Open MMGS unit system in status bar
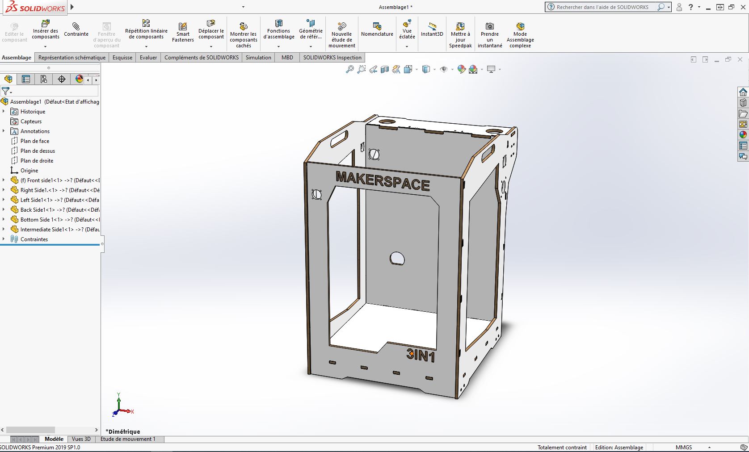 coord(684,448)
